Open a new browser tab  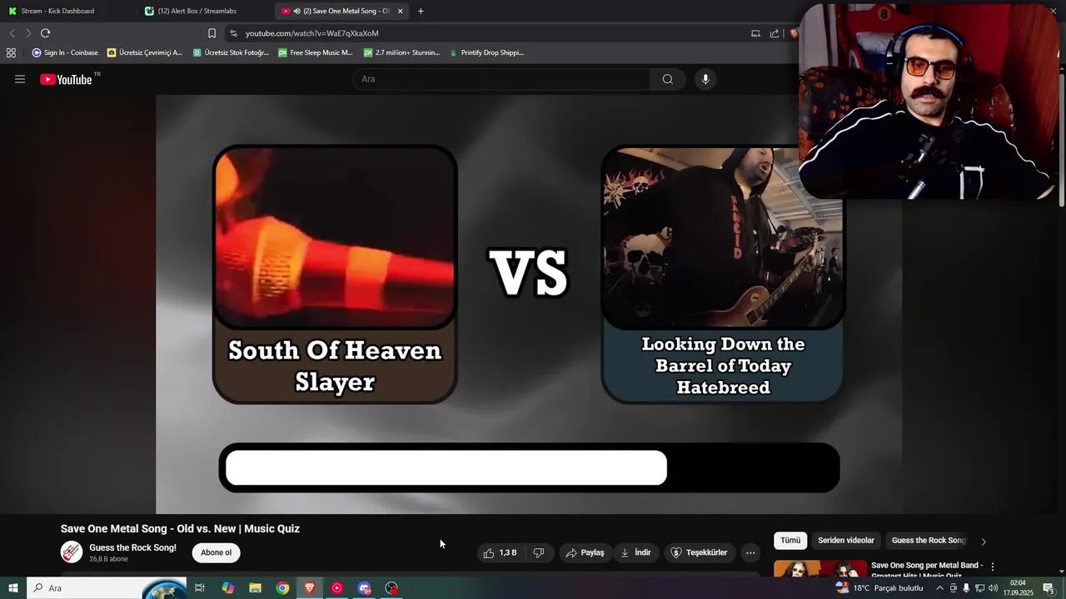[421, 11]
